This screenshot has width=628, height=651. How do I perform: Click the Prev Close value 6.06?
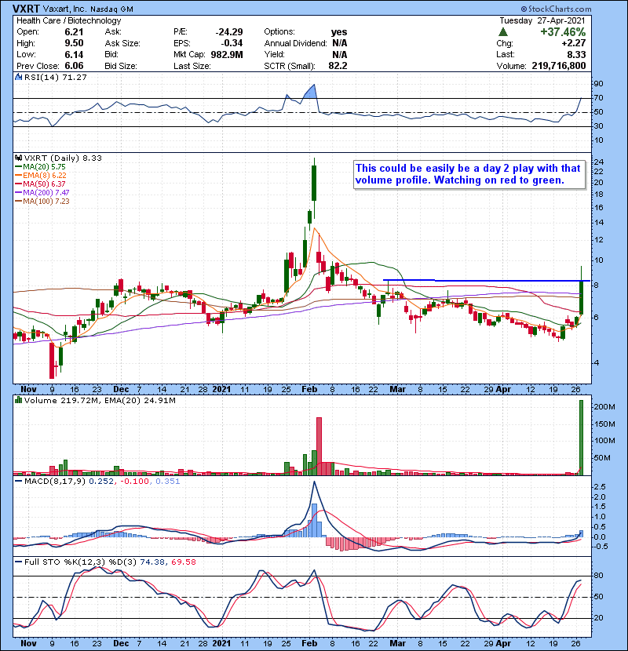tap(74, 66)
